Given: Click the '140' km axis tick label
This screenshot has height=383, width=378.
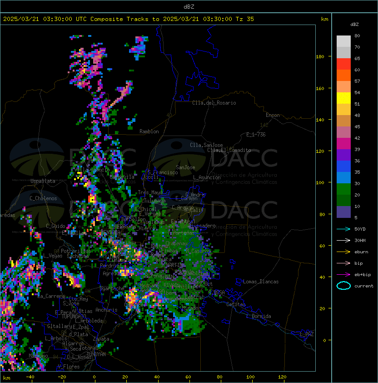Looking at the screenshot, I should pos(320,120).
